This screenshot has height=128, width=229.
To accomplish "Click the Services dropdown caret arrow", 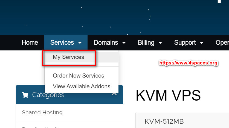I will pos(80,43).
